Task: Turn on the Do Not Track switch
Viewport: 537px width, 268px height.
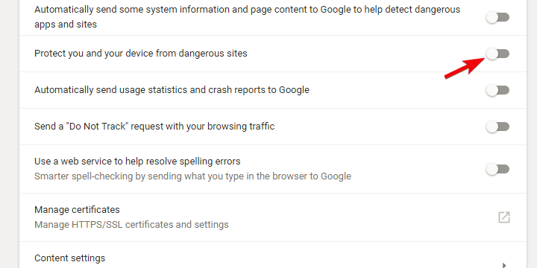Action: [497, 127]
